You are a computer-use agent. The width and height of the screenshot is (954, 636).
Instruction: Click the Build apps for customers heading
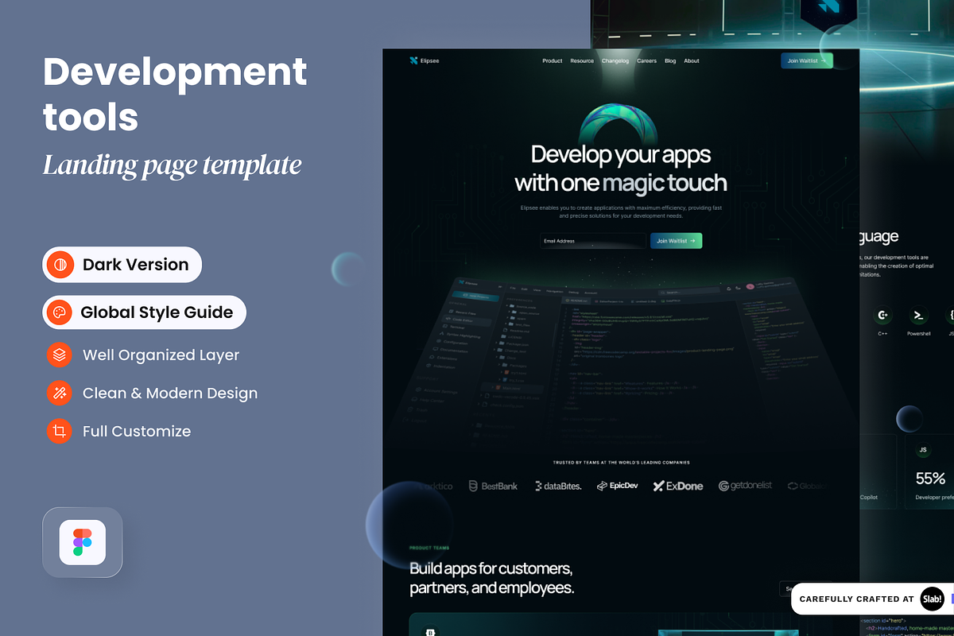tap(491, 579)
